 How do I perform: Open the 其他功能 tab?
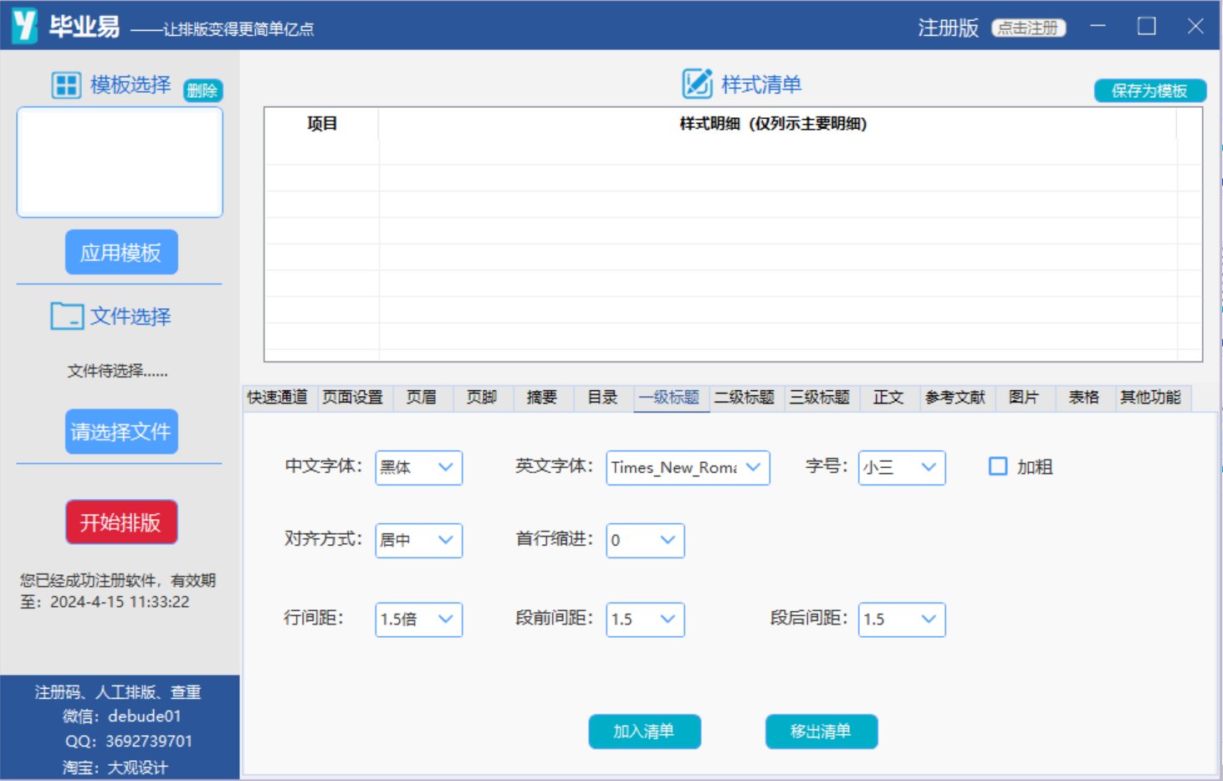(x=1150, y=398)
